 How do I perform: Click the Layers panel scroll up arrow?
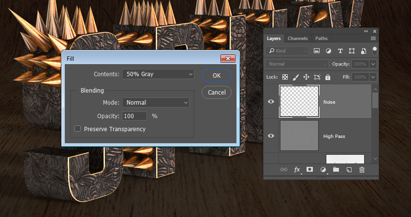[x=375, y=89]
